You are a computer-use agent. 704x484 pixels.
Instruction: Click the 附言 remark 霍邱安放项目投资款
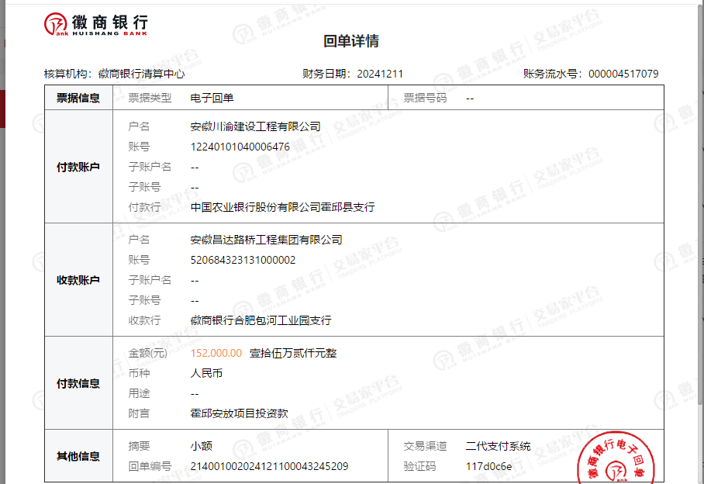coord(239,413)
